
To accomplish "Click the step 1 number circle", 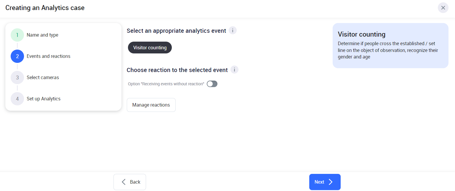I will 17,35.
